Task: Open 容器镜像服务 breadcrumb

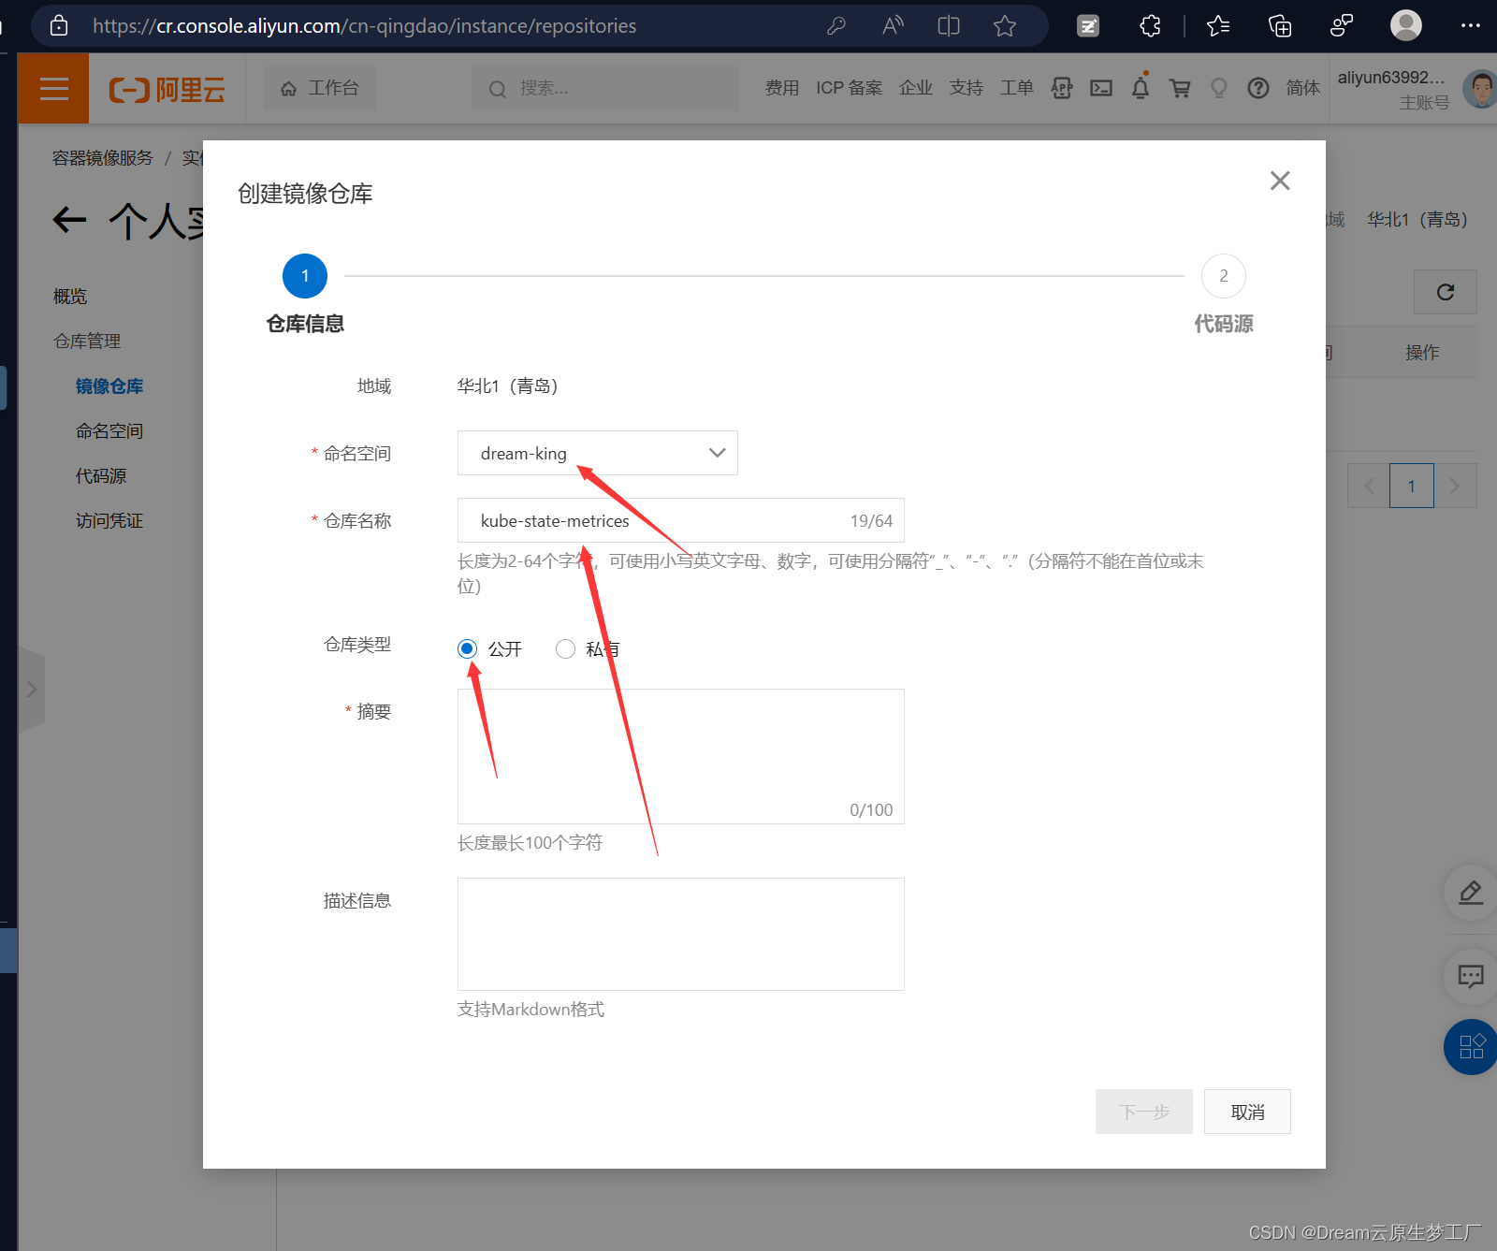Action: (x=102, y=158)
